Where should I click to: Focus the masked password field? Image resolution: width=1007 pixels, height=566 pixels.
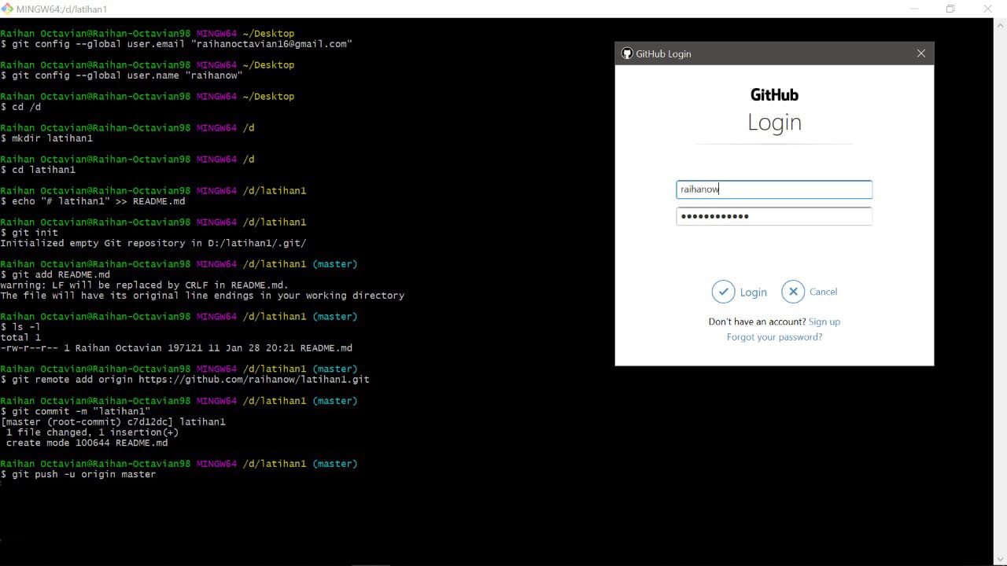tap(774, 216)
